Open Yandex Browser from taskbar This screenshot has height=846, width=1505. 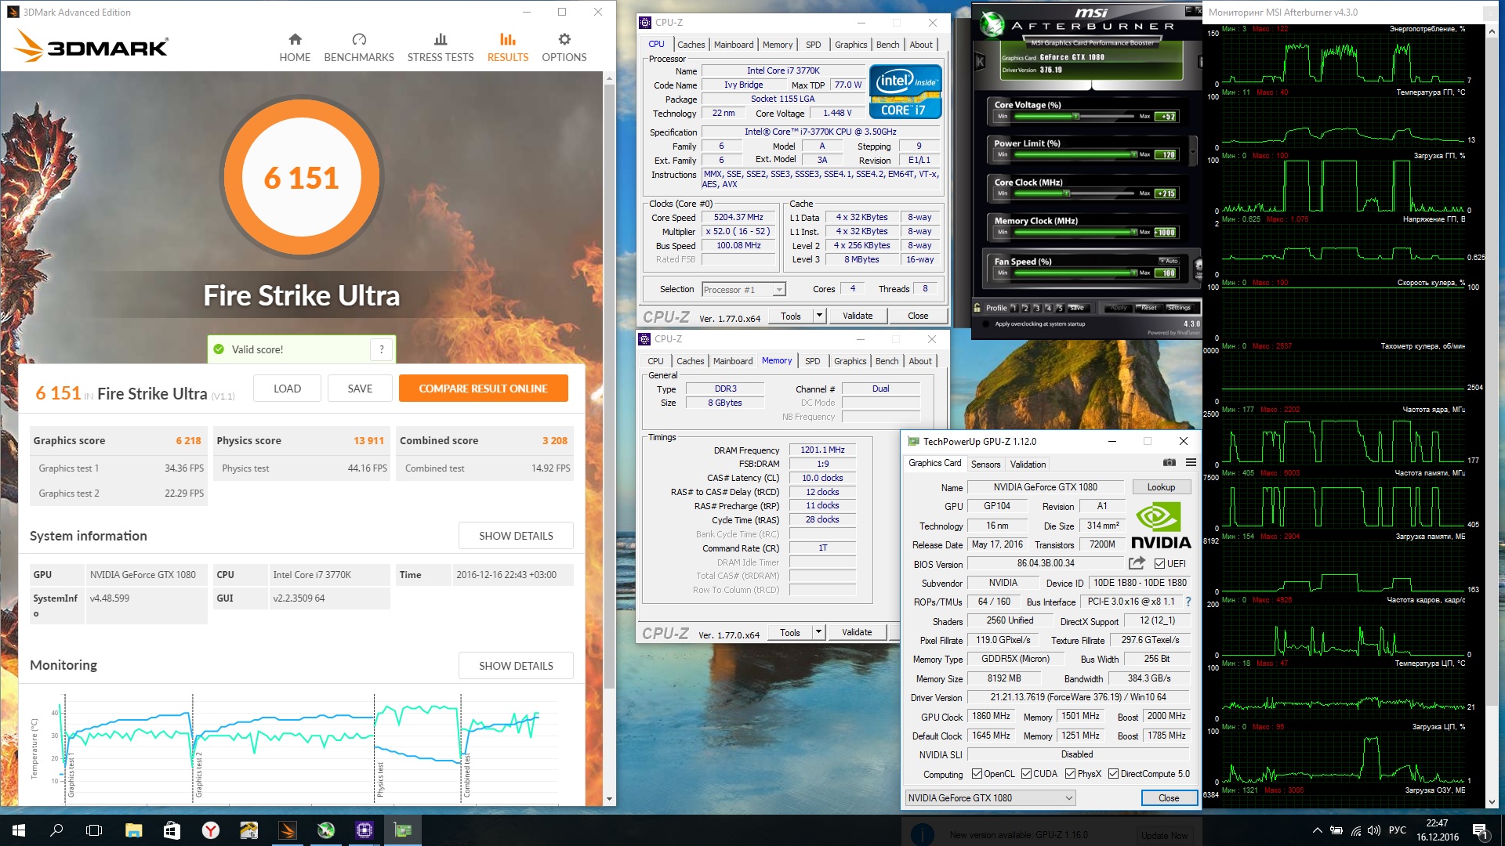[x=210, y=830]
